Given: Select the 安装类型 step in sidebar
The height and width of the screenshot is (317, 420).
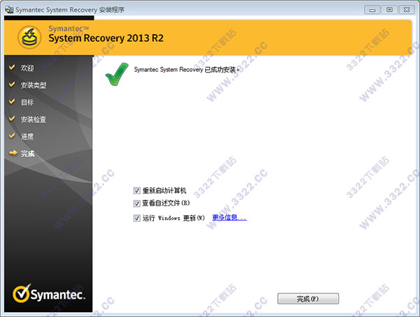Looking at the screenshot, I should click(34, 85).
